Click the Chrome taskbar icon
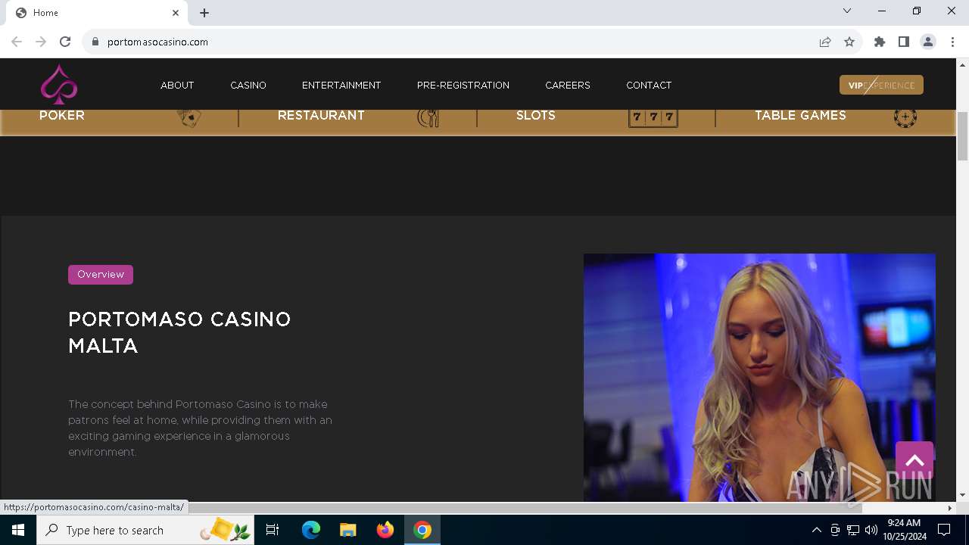This screenshot has height=545, width=969. click(422, 530)
